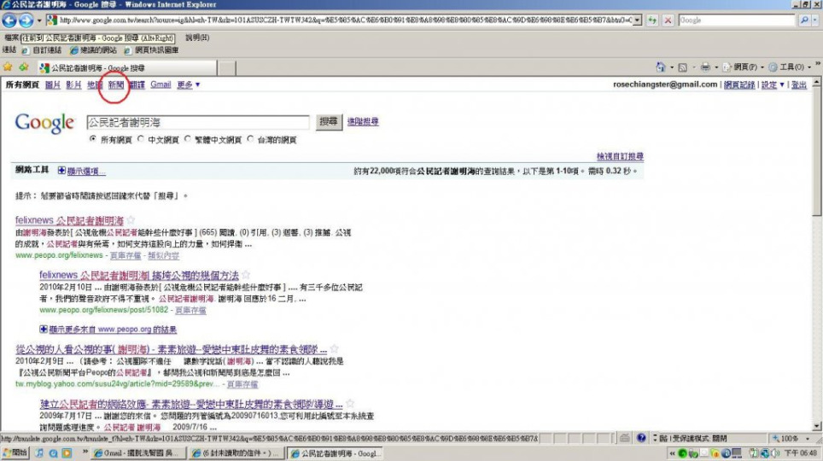The image size is (823, 461).
Task: Click the Favorites star icon
Action: [x=8, y=67]
